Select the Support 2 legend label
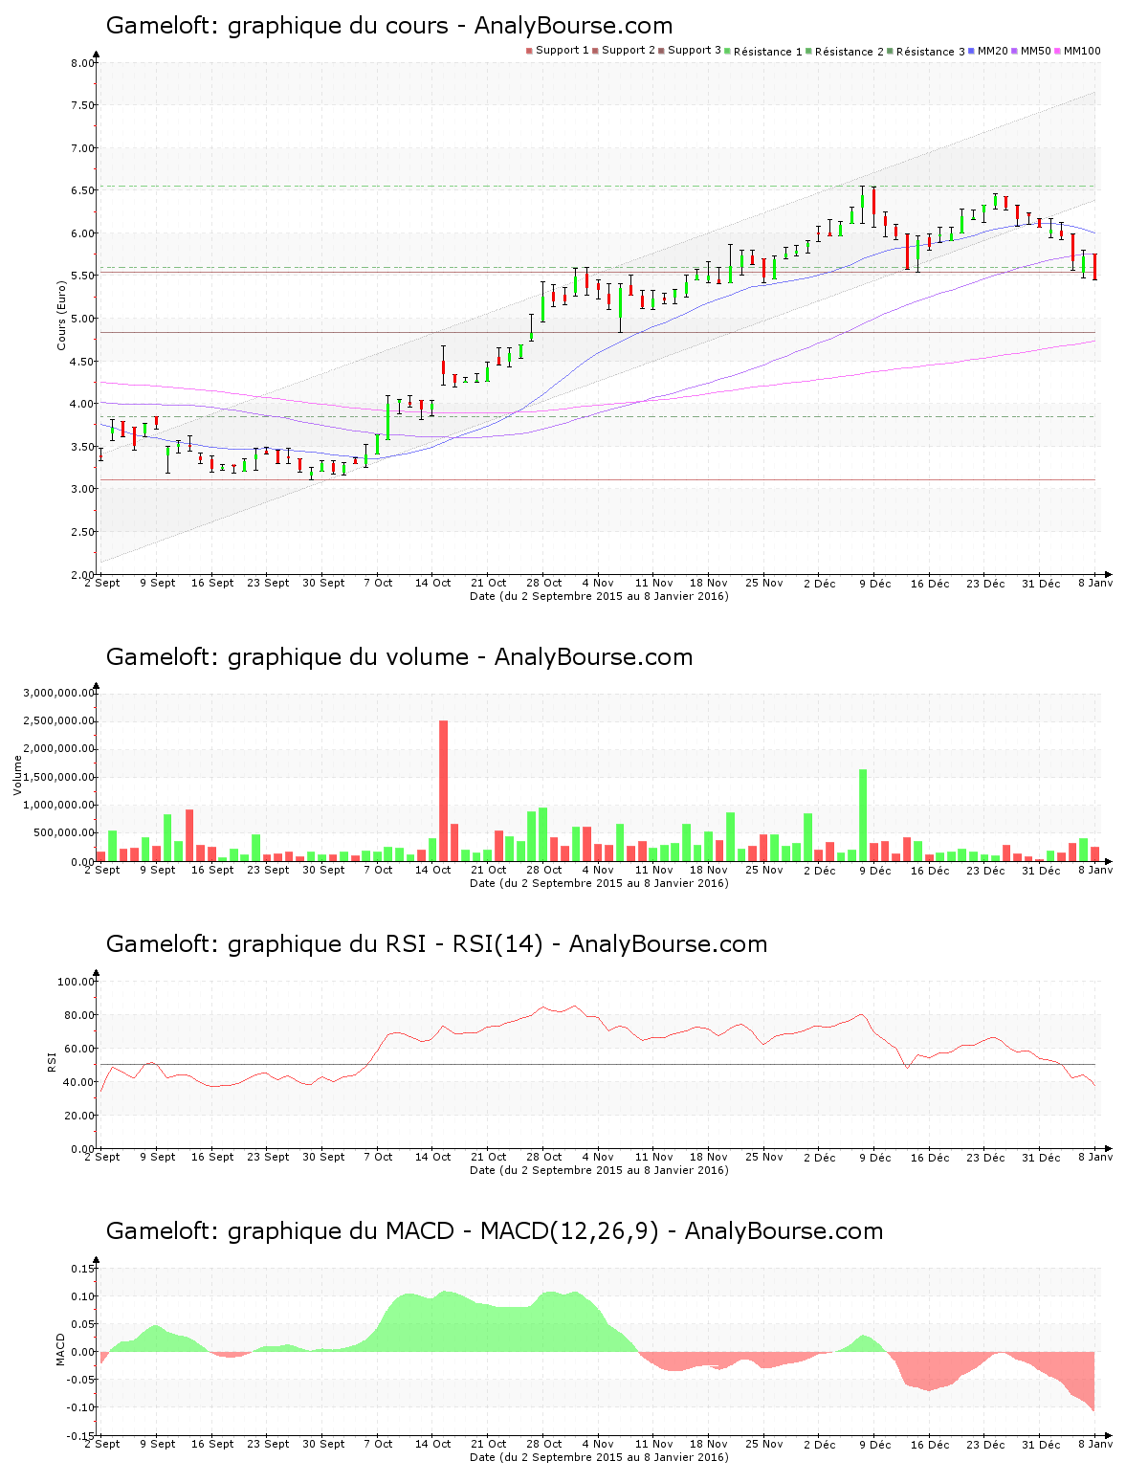 coord(629,51)
